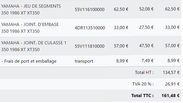Click the 134,57 € total HT amount
Screen dimensions: 183x103
click(171, 73)
